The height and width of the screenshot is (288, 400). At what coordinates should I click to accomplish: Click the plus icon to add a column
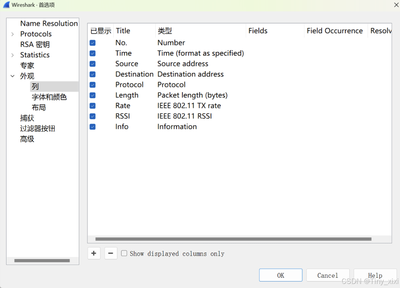[x=94, y=253]
